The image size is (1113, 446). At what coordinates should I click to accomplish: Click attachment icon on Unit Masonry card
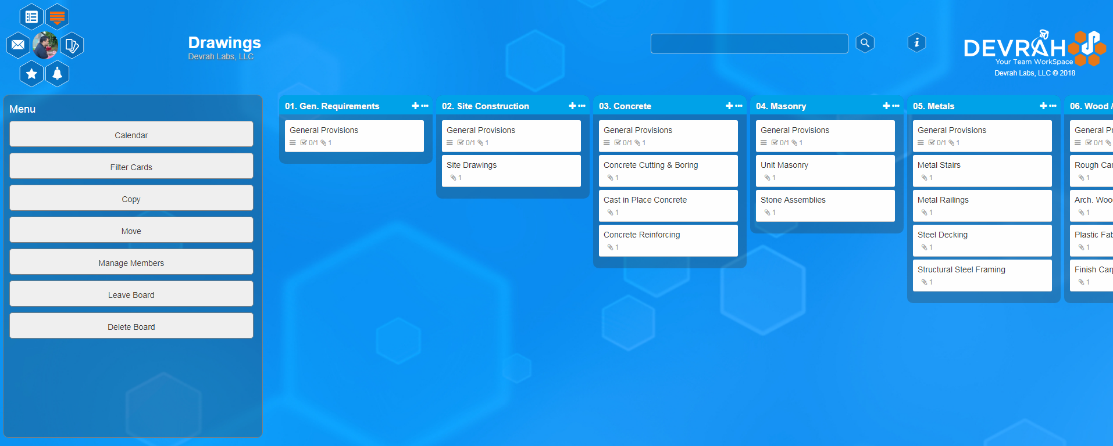(767, 178)
